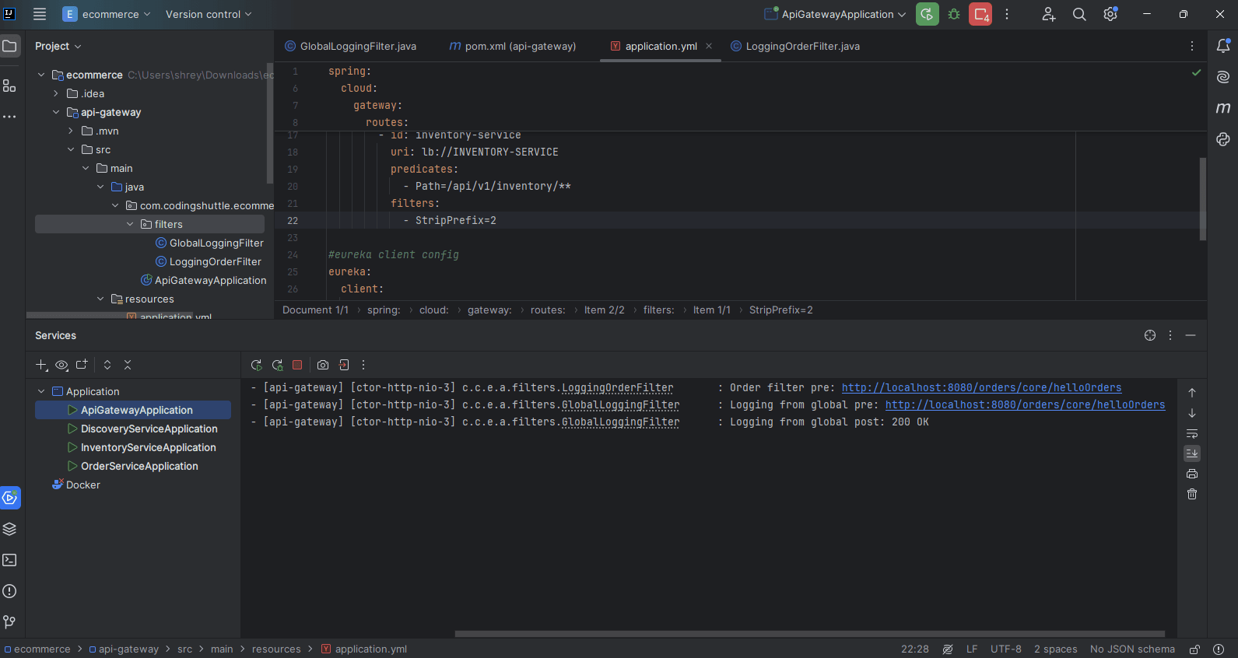Open Notifications bell

point(1223,46)
